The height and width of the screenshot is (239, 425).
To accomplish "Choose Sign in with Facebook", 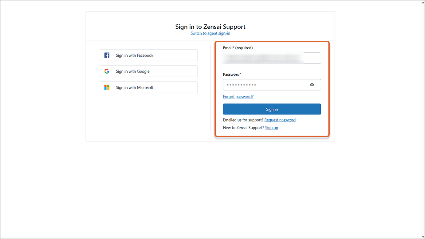I will click(x=148, y=55).
